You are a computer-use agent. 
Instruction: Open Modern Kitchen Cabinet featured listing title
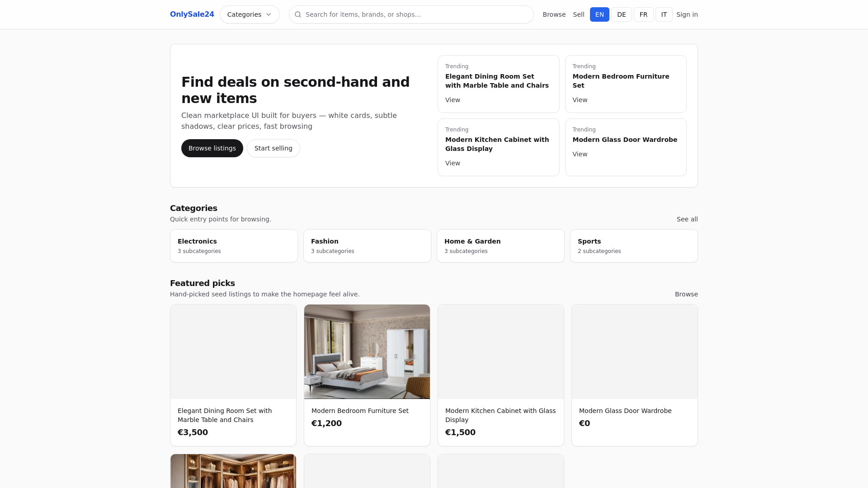pyautogui.click(x=500, y=415)
